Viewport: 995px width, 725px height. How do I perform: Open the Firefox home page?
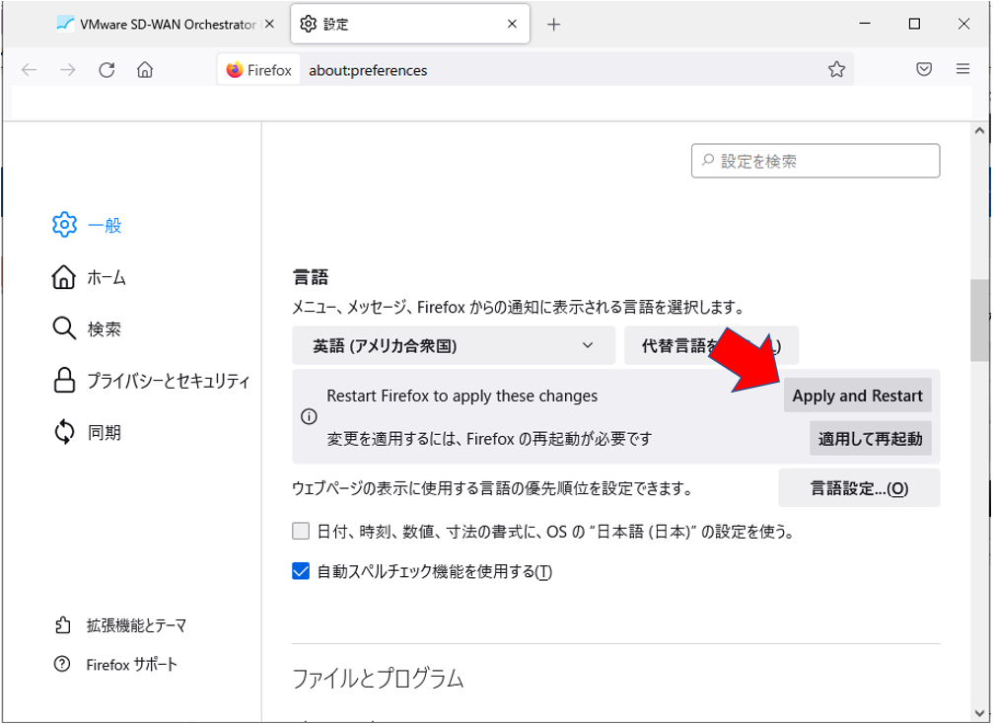point(145,70)
